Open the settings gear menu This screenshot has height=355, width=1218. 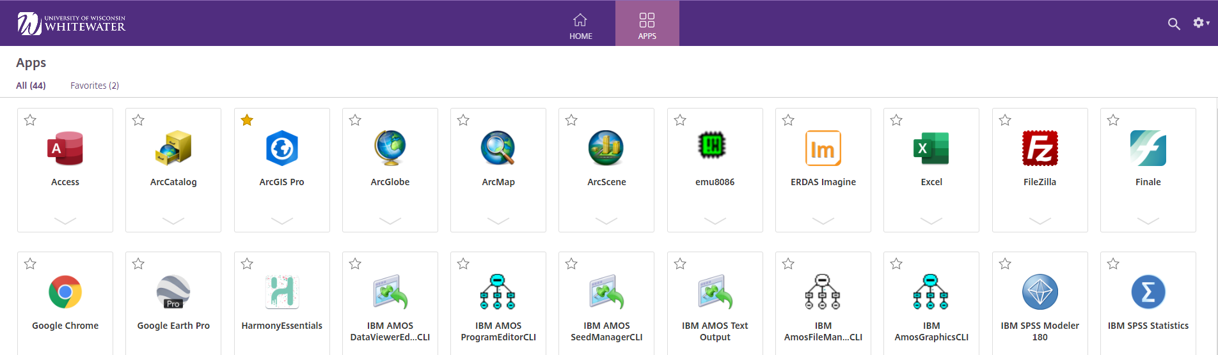1201,23
